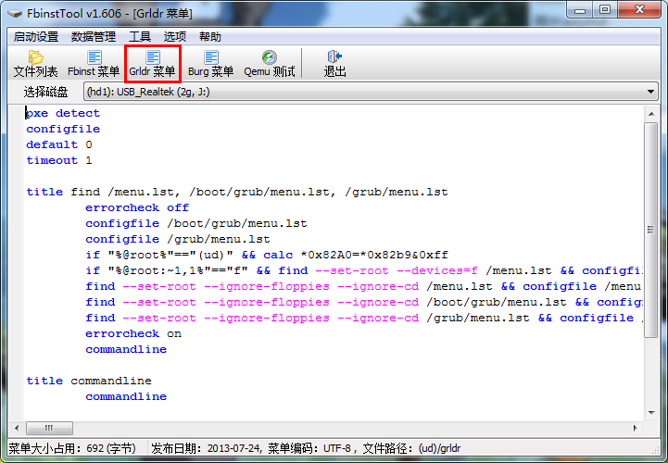Click the horizontal scrollbar thumb

49,428
